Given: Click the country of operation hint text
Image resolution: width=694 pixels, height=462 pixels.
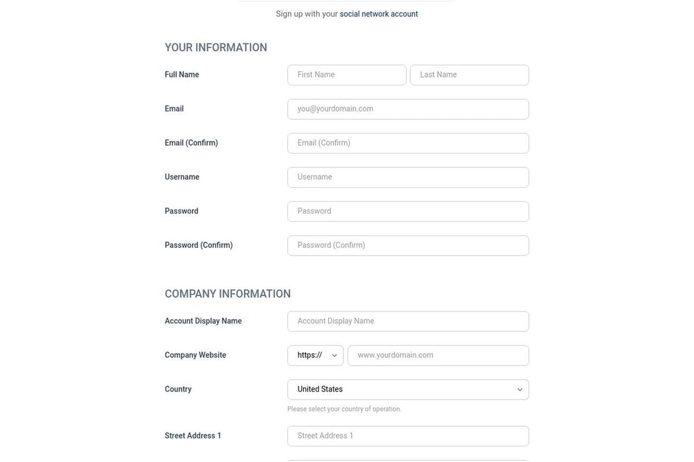Looking at the screenshot, I should pos(344,409).
